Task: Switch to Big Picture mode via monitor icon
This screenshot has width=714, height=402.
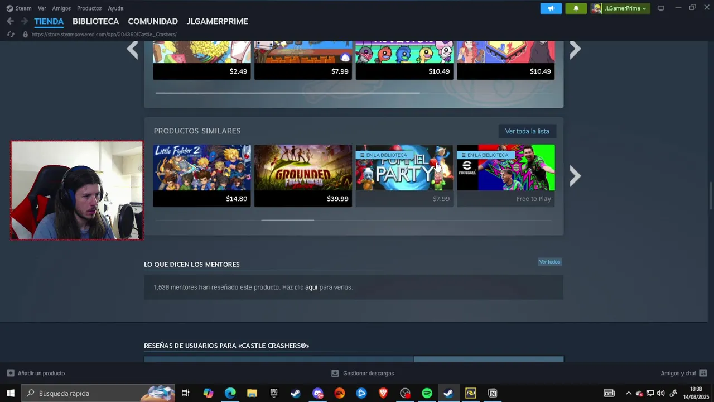Action: point(661,8)
